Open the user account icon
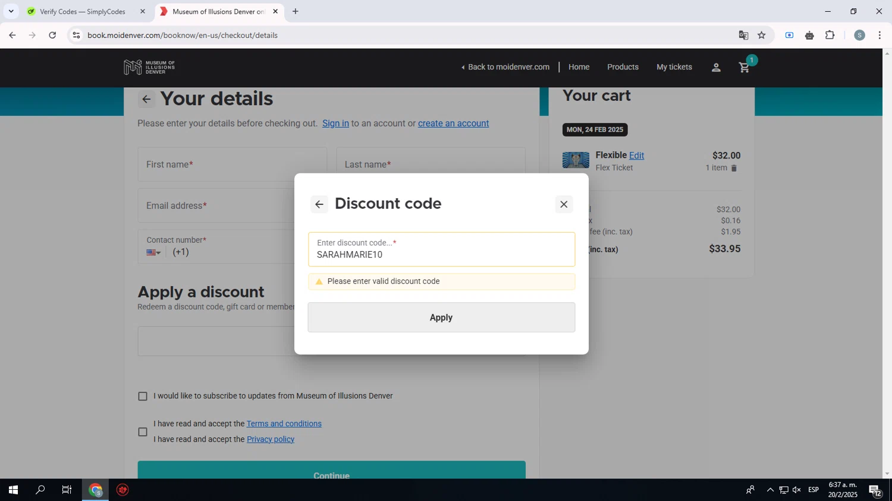This screenshot has width=892, height=501. pyautogui.click(x=716, y=67)
